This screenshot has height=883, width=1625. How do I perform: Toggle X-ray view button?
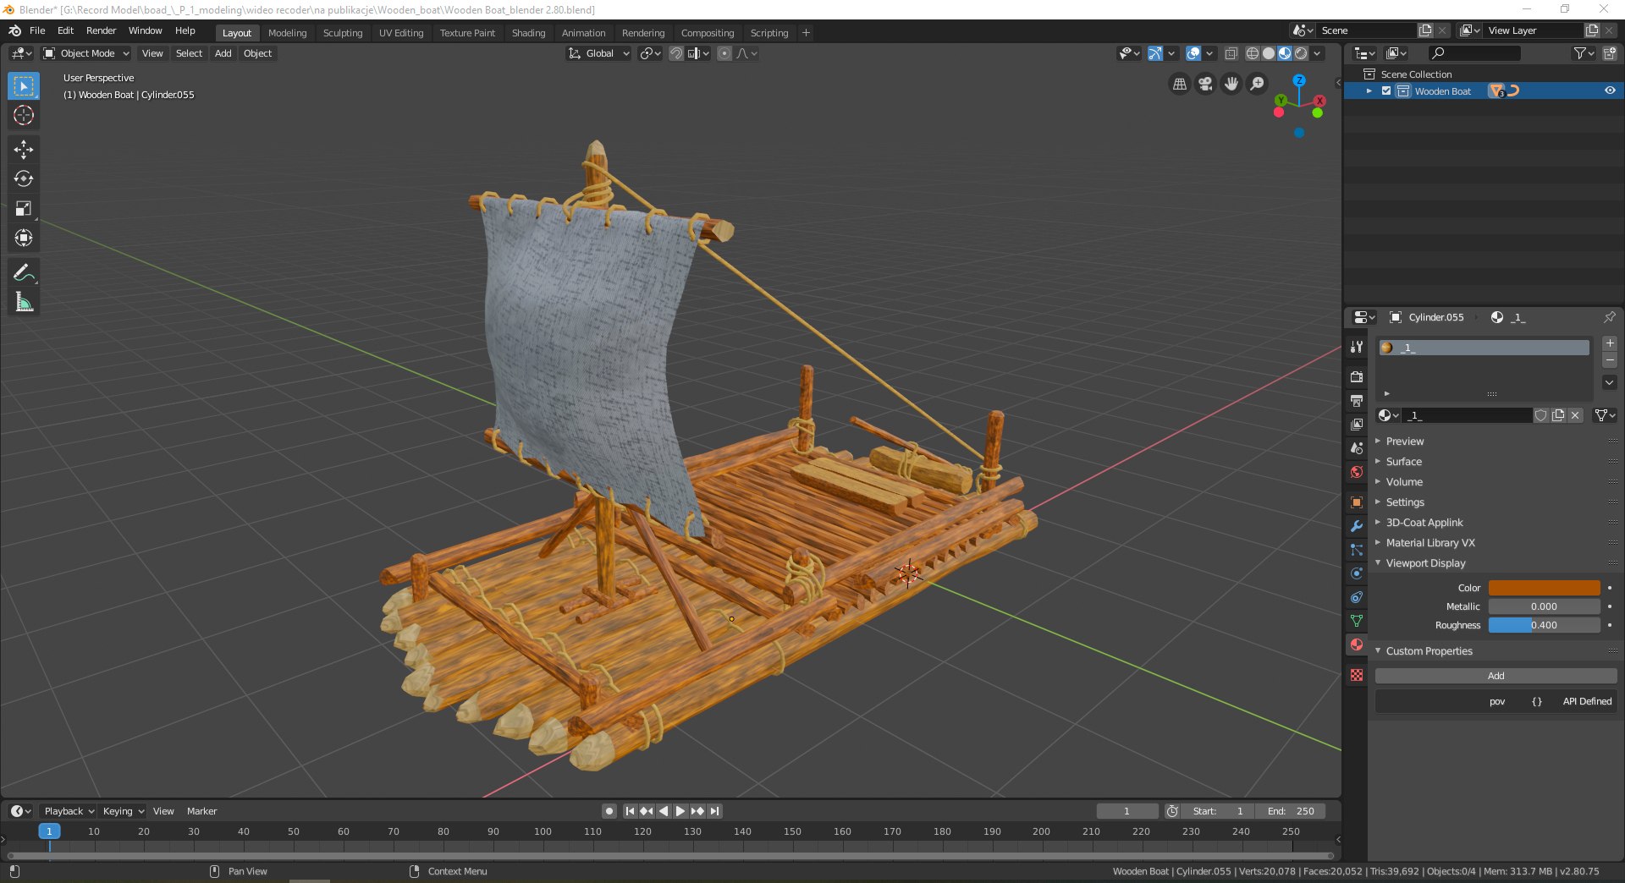[1231, 53]
